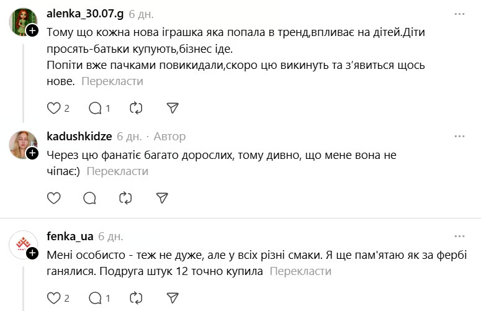Repost fenka_ua's comment
This screenshot has height=311, width=481.
tap(136, 298)
